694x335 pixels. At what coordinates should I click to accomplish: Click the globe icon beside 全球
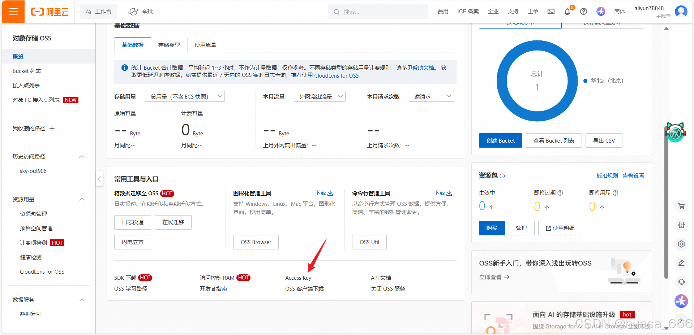133,12
